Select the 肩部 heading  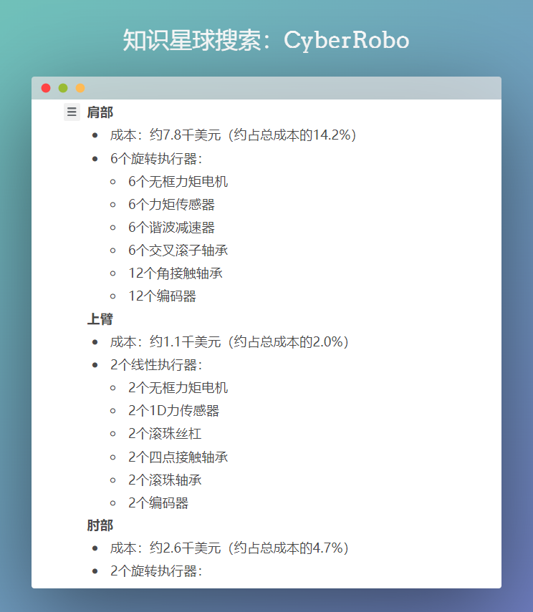click(x=100, y=112)
